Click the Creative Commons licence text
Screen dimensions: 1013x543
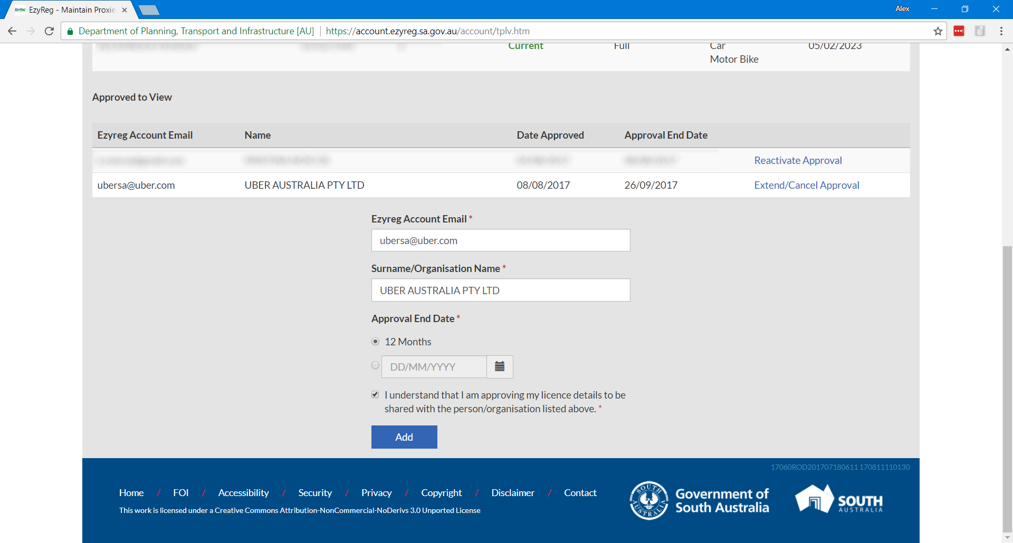pos(300,510)
